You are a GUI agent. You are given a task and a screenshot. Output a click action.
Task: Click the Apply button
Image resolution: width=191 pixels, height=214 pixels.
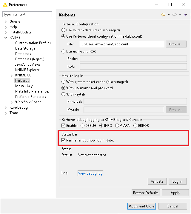coord(175,193)
